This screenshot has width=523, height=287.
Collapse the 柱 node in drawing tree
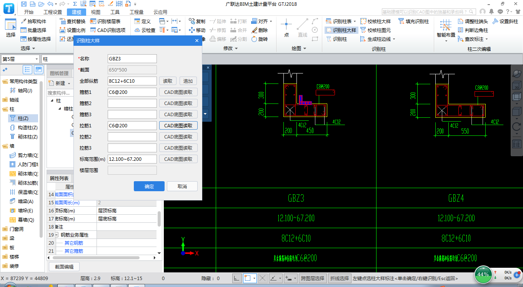click(52, 101)
